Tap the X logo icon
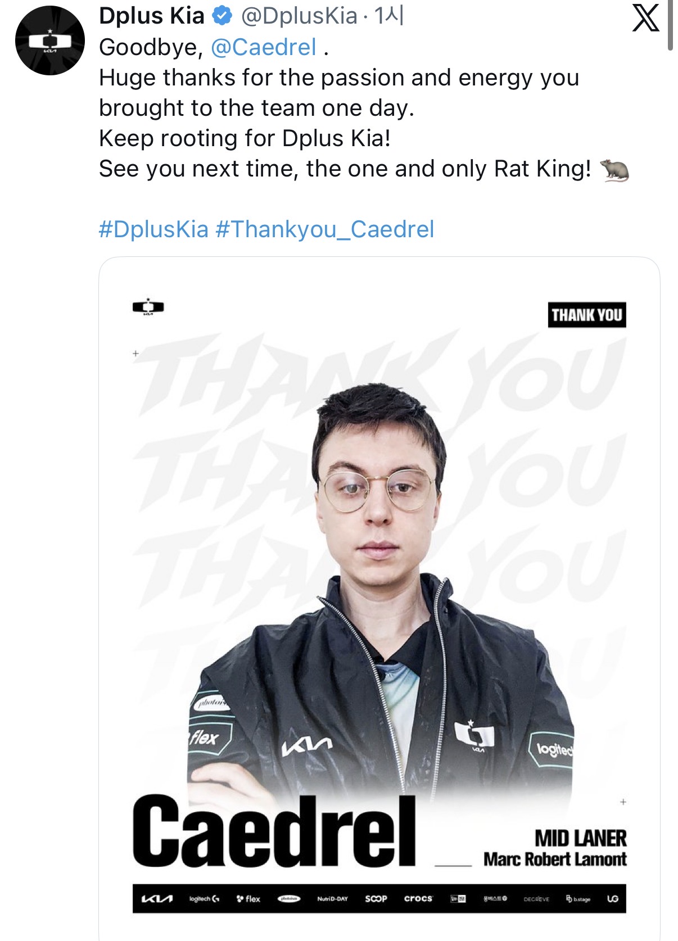Image resolution: width=678 pixels, height=941 pixels. click(x=645, y=19)
